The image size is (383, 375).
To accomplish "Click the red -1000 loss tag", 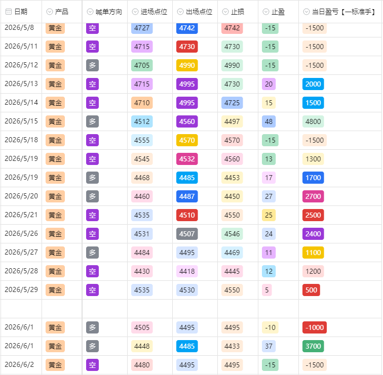I will (315, 327).
